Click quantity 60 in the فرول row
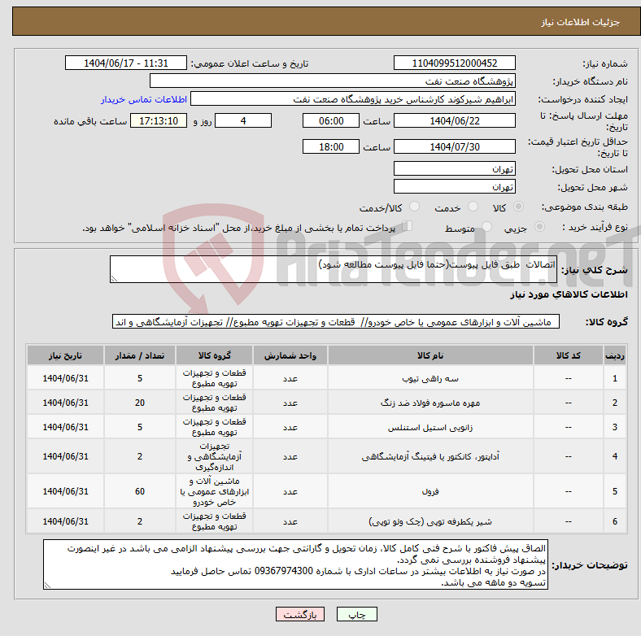The image size is (641, 636). click(x=140, y=492)
